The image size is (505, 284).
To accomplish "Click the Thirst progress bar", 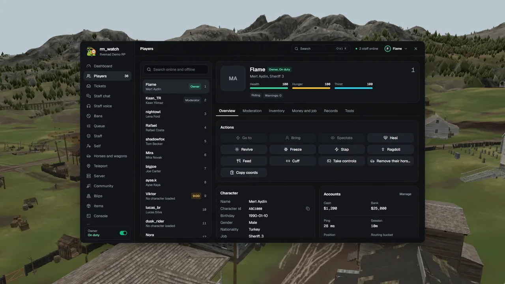I will [353, 88].
